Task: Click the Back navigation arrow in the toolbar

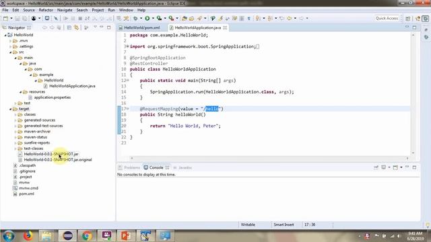Action: point(290,18)
